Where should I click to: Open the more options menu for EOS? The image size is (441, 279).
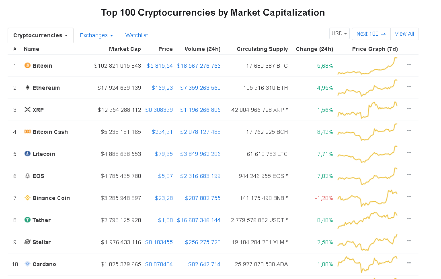click(409, 175)
